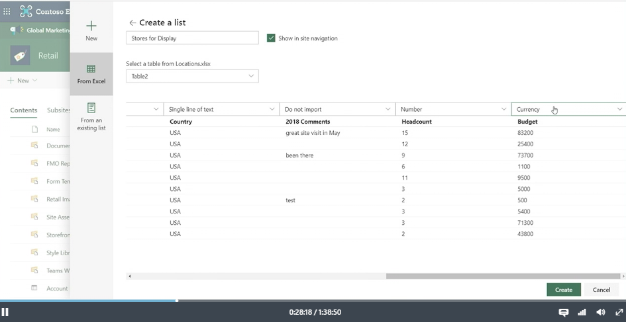This screenshot has width=626, height=322.
Task: Uncheck Show in site navigation checkbox
Action: point(271,38)
